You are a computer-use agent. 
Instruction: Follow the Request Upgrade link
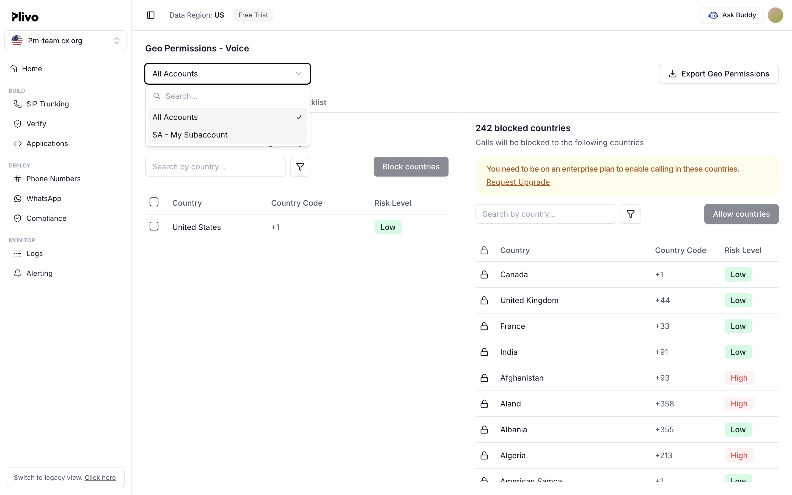click(518, 182)
